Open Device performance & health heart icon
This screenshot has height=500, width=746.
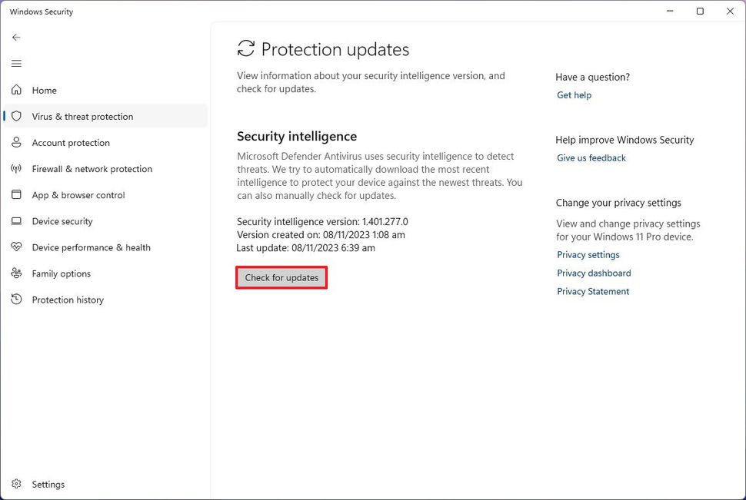[16, 247]
